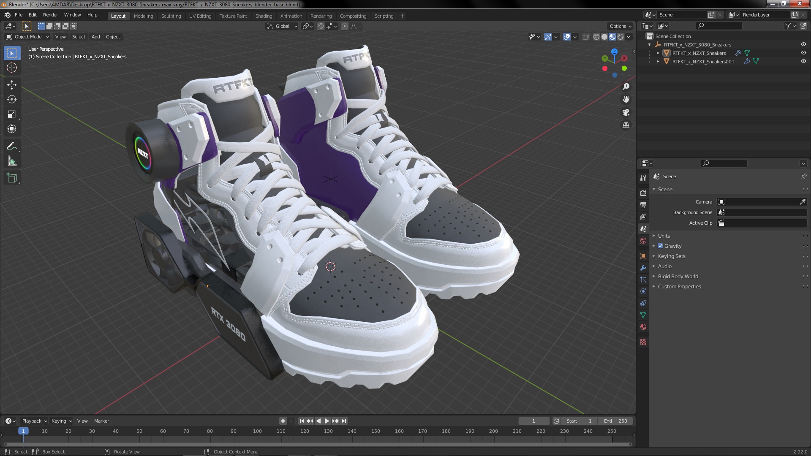Screen dimensions: 811x456
Task: Open the Modifier properties tab
Action: (x=643, y=268)
